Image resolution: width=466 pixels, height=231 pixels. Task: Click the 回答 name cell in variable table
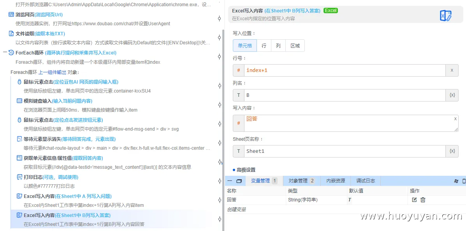(256, 200)
